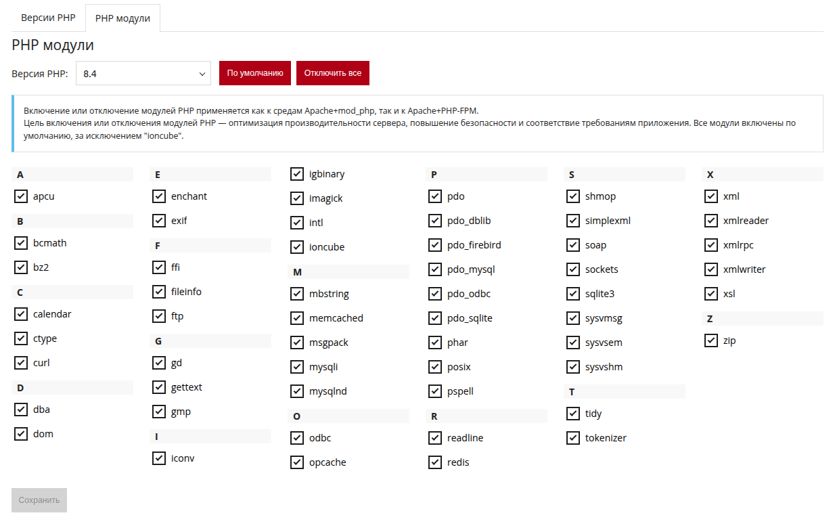The image size is (835, 528).
Task: Uncheck the ctype module
Action: click(21, 338)
